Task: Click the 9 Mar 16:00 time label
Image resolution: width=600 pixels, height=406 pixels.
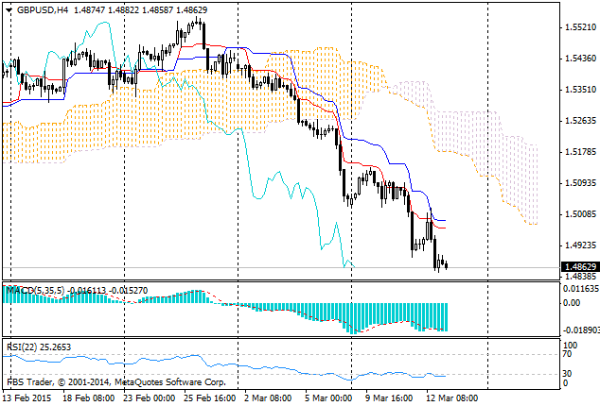Action: [x=389, y=398]
